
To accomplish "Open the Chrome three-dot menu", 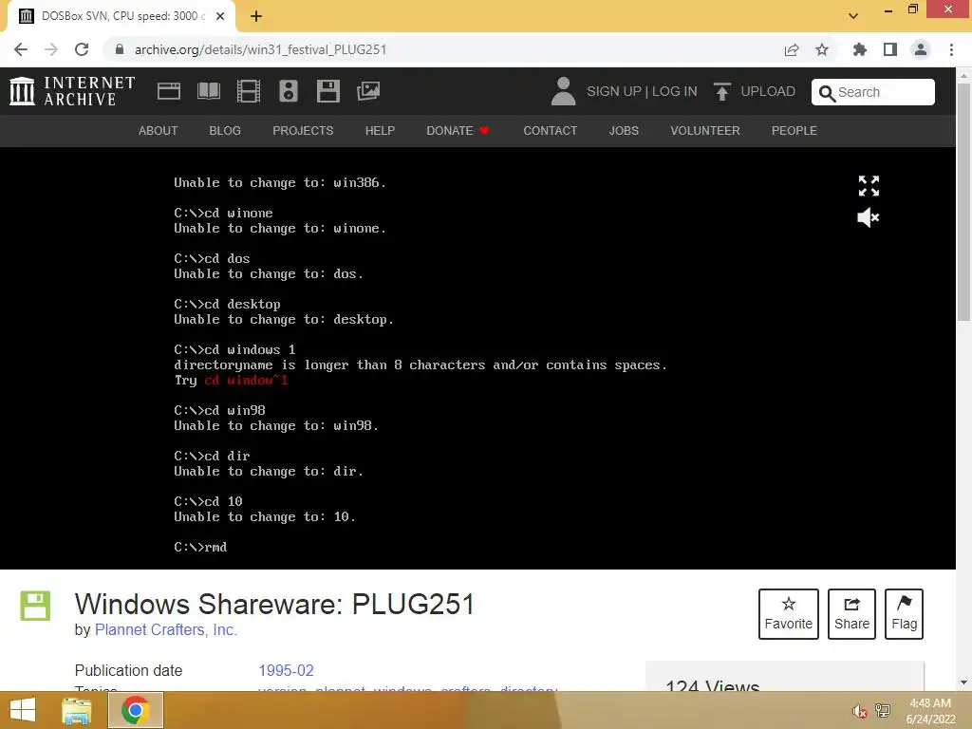I will click(x=951, y=49).
